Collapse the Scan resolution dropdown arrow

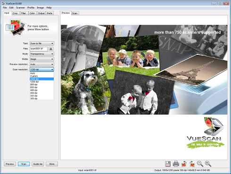[x=52, y=70]
